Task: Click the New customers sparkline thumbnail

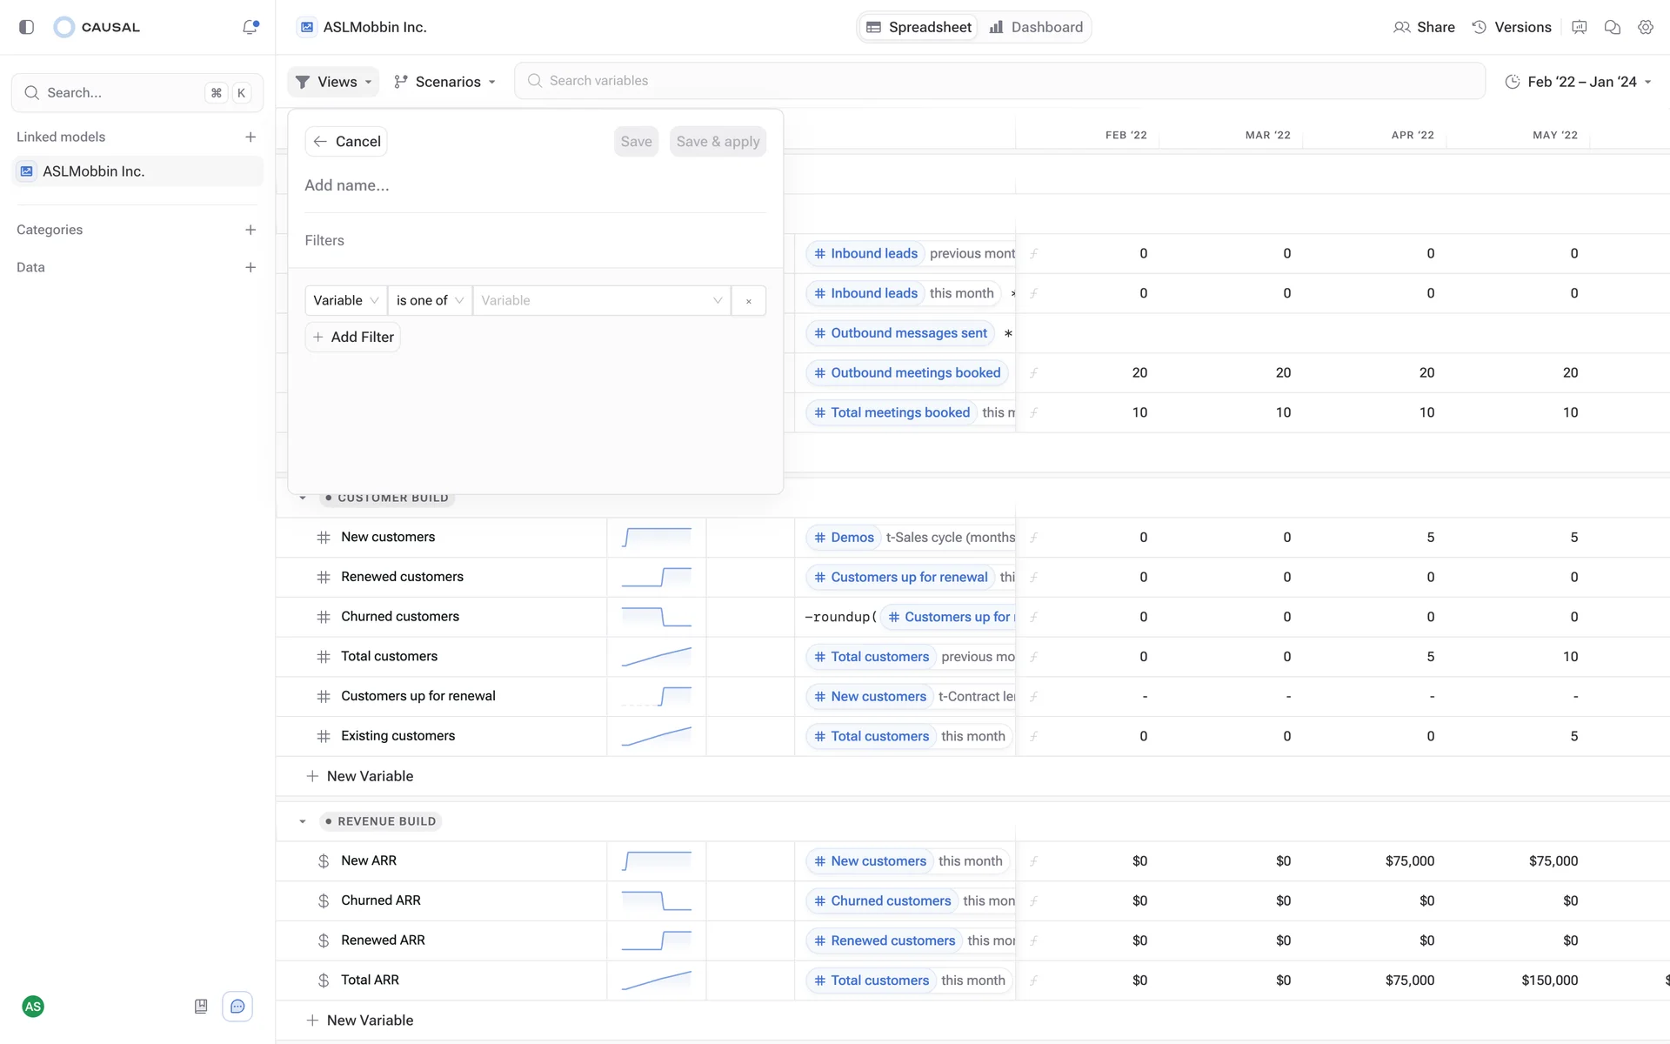Action: point(657,538)
